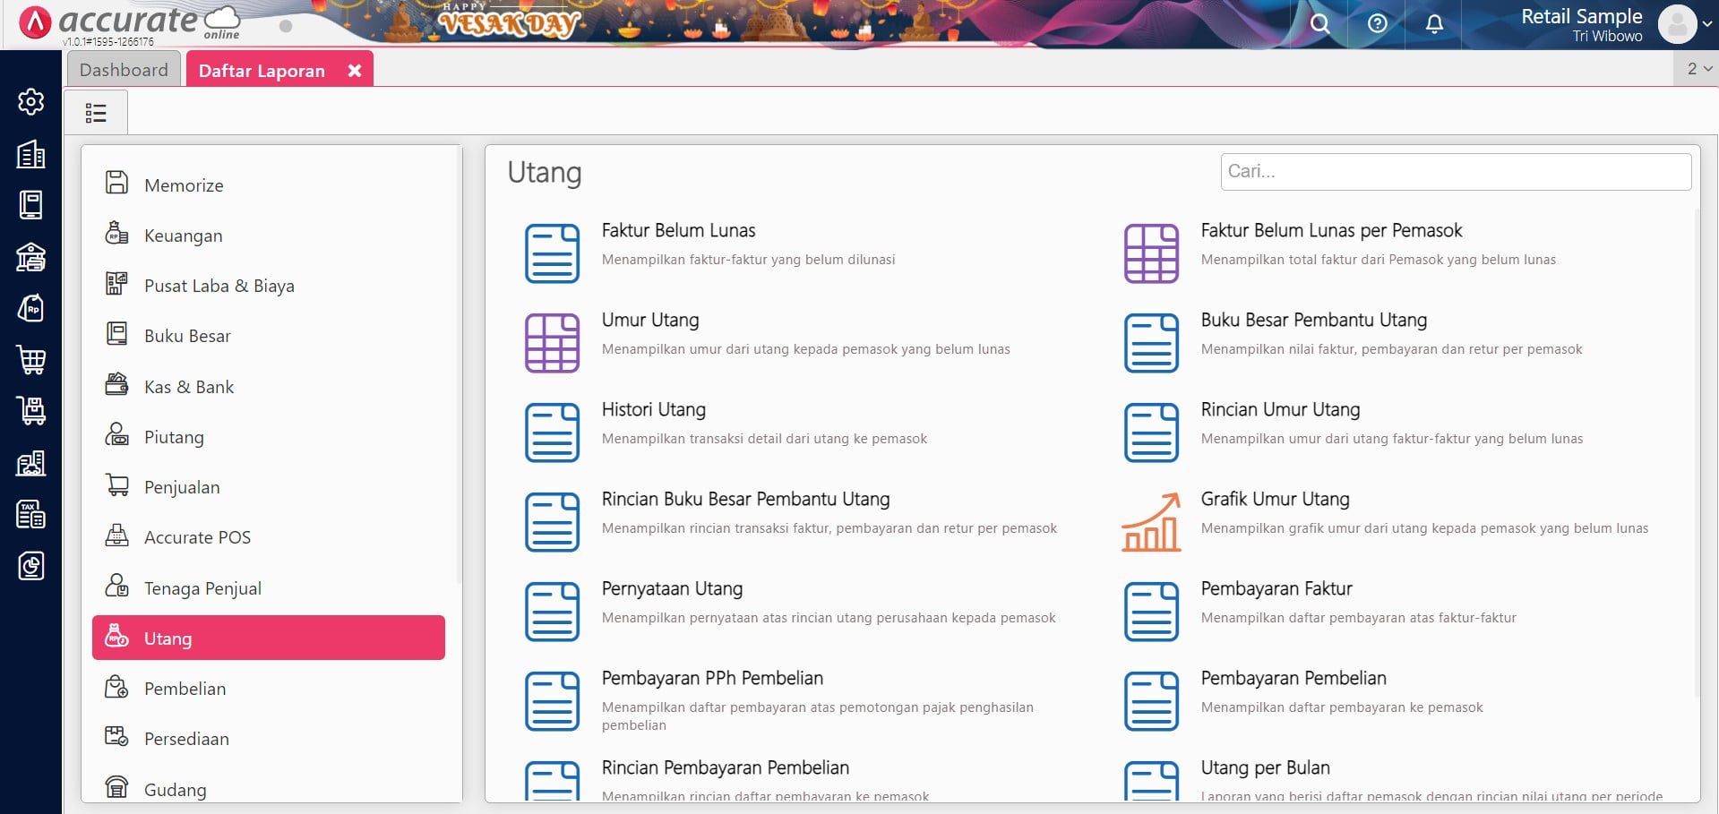Toggle the report list view icon

(96, 113)
